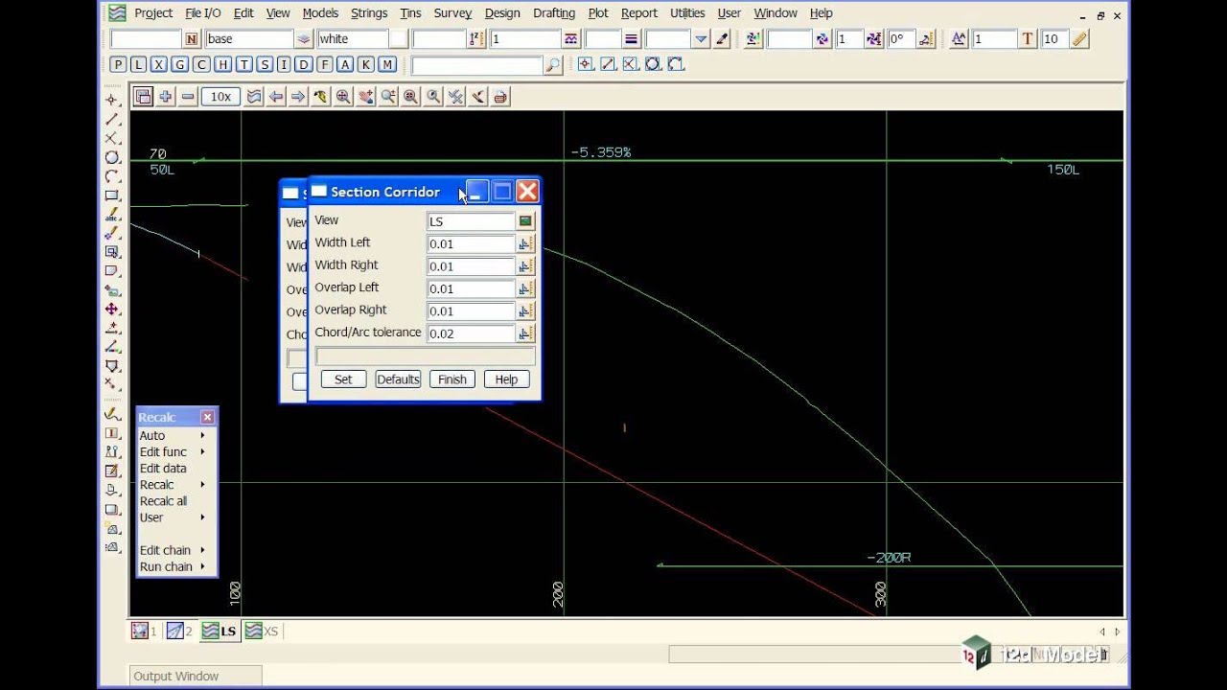Click the plus zoom-in icon in view toolbar
The width and height of the screenshot is (1227, 690).
(166, 97)
